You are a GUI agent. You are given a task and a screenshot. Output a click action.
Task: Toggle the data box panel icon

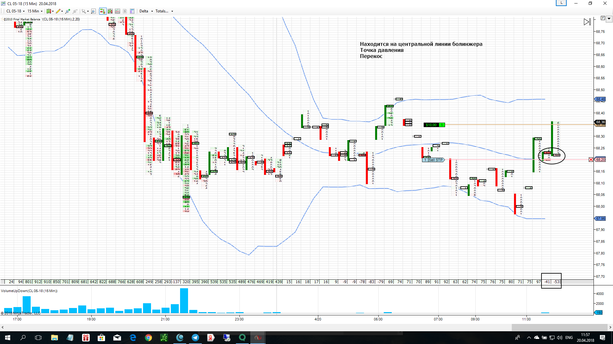pyautogui.click(x=132, y=11)
